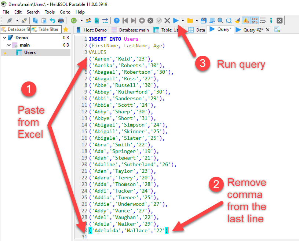Screen dimensions: 299x241
Task: Click the Print icon
Action: (61, 21)
